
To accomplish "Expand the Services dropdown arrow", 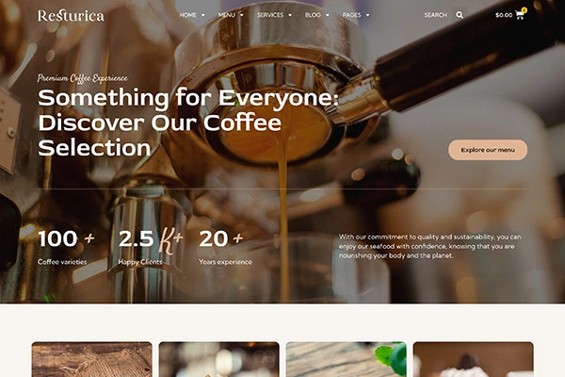I will coord(290,15).
